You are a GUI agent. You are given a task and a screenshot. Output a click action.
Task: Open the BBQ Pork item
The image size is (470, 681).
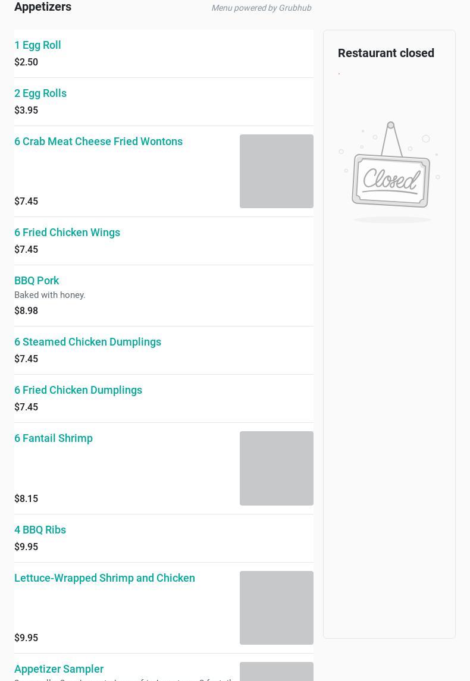[x=36, y=281]
